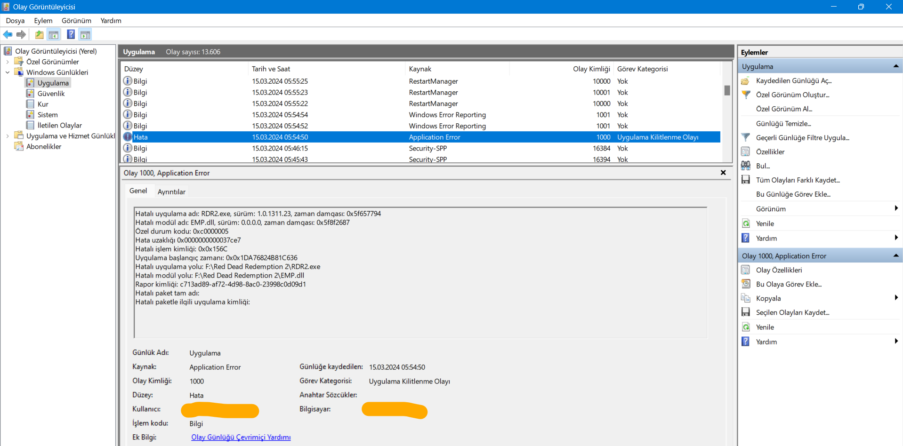Expand the Özel Görünümler tree node
Viewport: 903px width, 446px height.
tap(8, 62)
